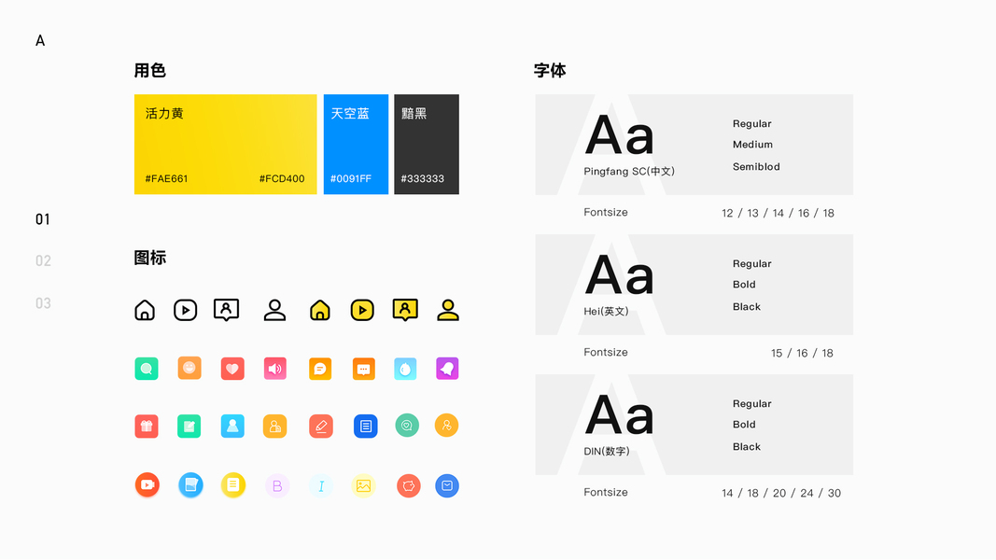The image size is (996, 560).
Task: Click the orange comment bubble with lines icon
Action: [x=320, y=369]
